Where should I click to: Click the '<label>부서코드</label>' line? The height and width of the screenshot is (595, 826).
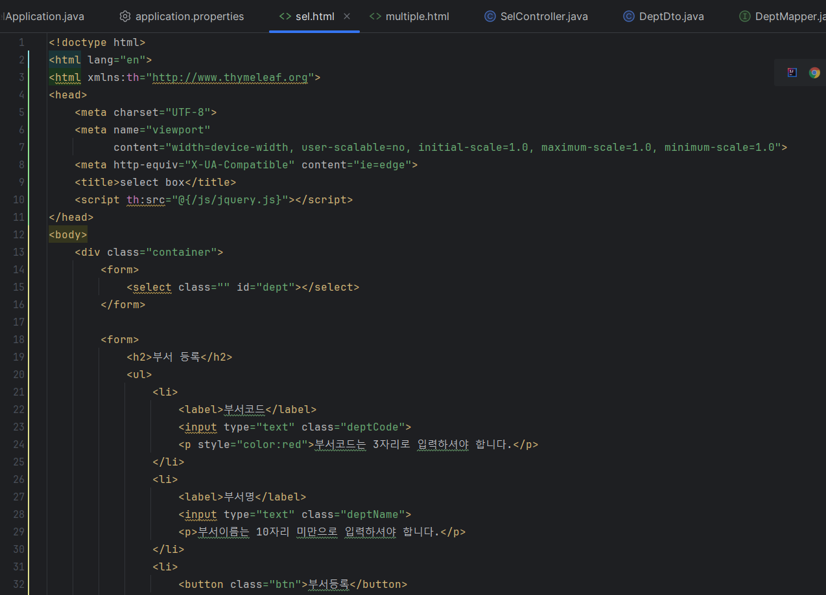tap(248, 410)
